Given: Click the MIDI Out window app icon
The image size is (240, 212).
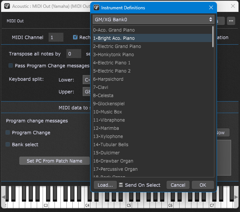Looking at the screenshot, I should (x=7, y=6).
